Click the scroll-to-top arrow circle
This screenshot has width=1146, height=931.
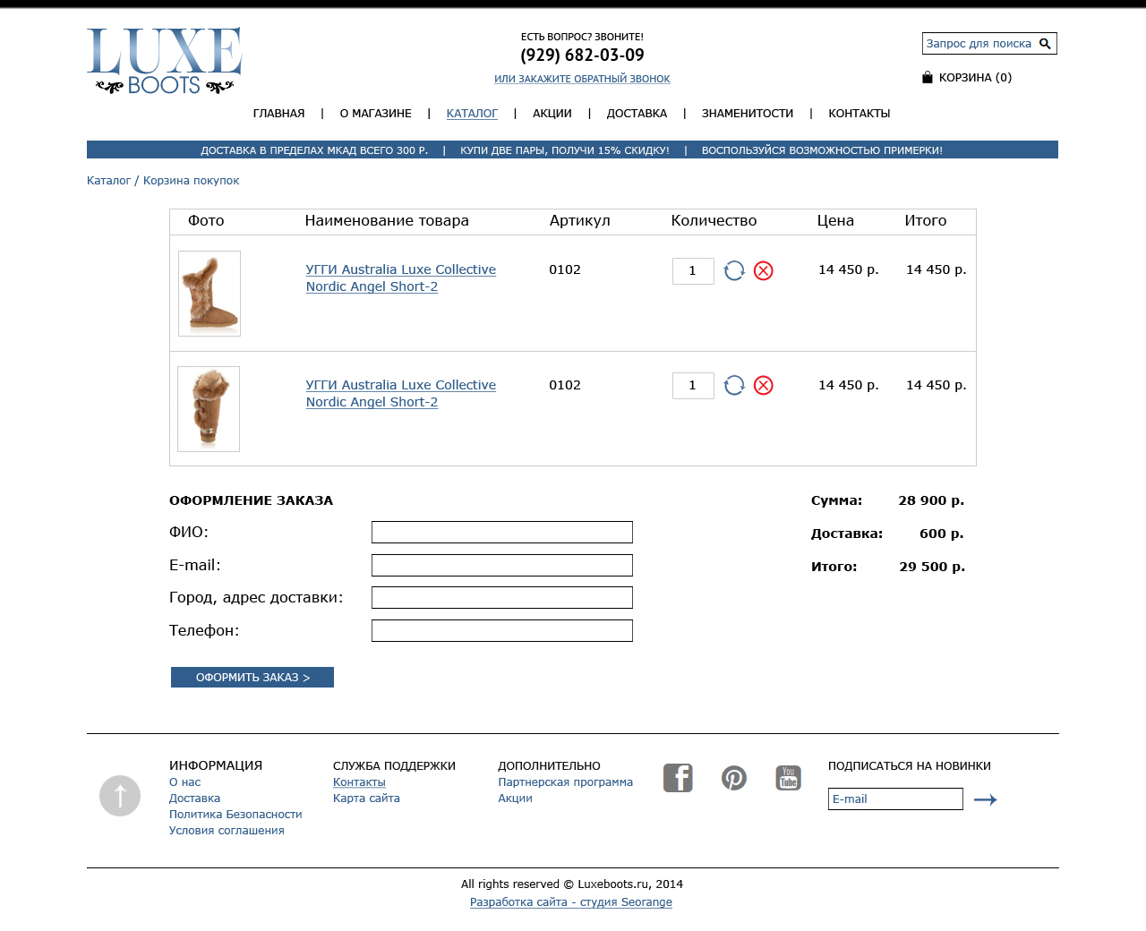120,796
